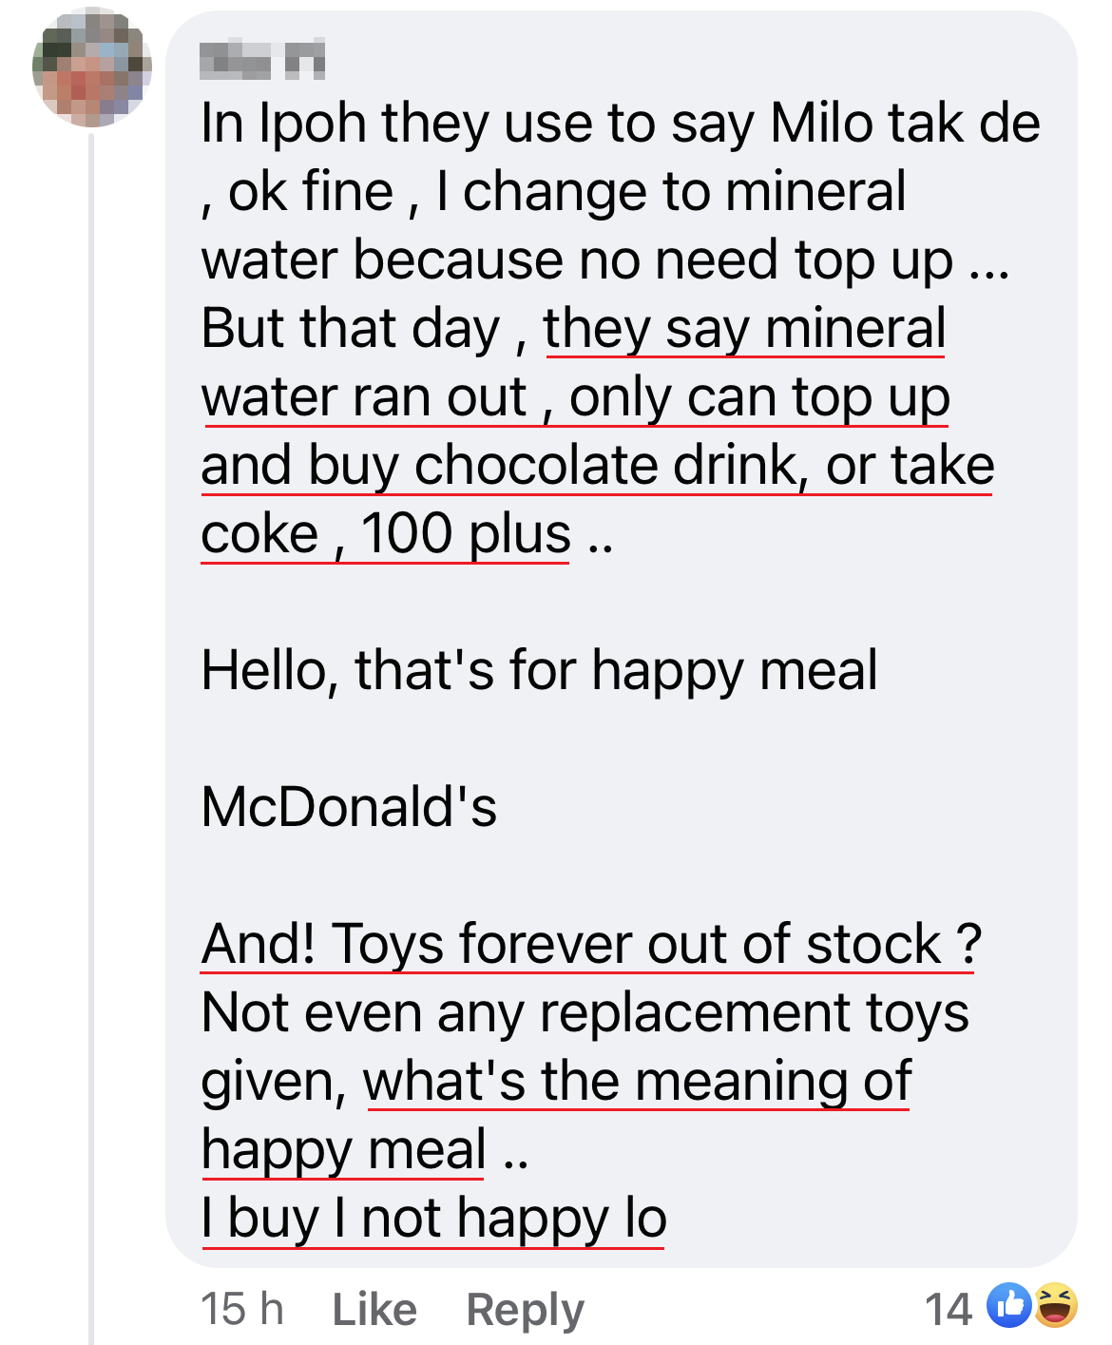Click the laughing Haha reaction emoji
The height and width of the screenshot is (1345, 1112).
click(1055, 1305)
